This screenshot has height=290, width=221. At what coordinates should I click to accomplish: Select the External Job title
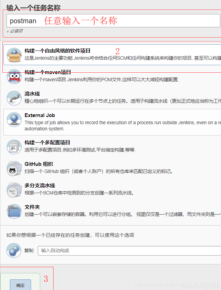[x=40, y=115]
